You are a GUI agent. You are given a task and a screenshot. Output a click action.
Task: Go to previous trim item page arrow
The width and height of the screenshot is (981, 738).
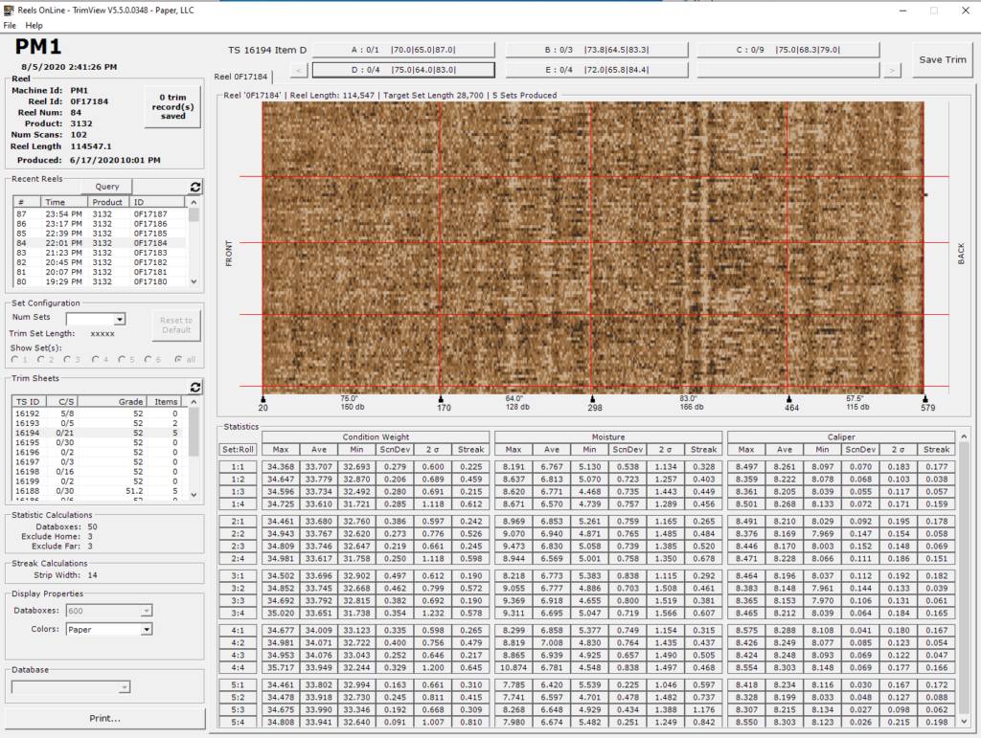[299, 71]
